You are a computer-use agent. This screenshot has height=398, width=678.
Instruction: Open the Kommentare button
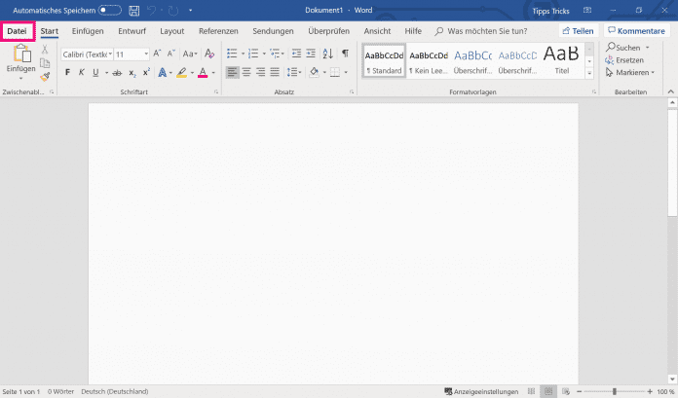point(637,31)
